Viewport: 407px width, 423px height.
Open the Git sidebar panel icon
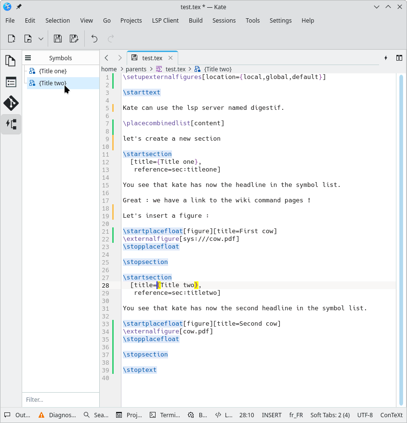tap(11, 103)
